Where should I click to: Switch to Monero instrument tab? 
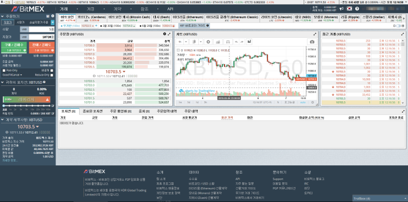(x=326, y=18)
